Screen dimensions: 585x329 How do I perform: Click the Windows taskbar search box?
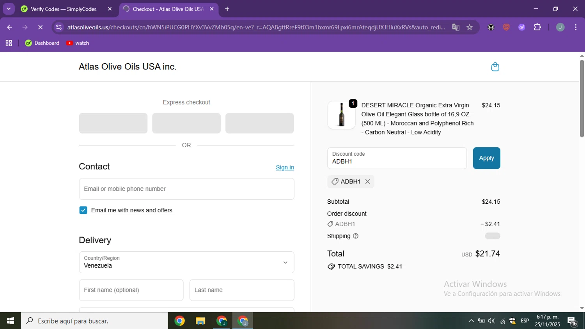pos(94,321)
